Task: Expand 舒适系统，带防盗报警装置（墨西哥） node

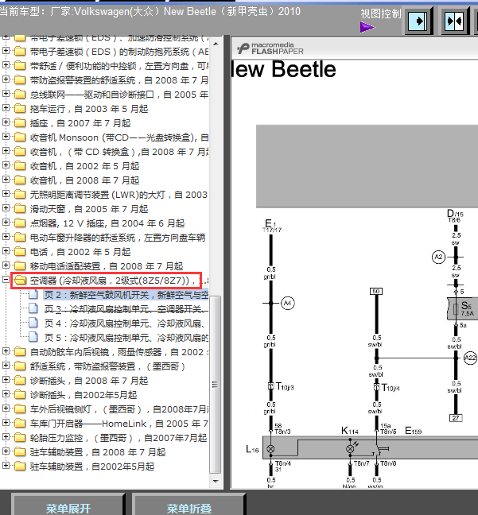Action: pos(6,366)
